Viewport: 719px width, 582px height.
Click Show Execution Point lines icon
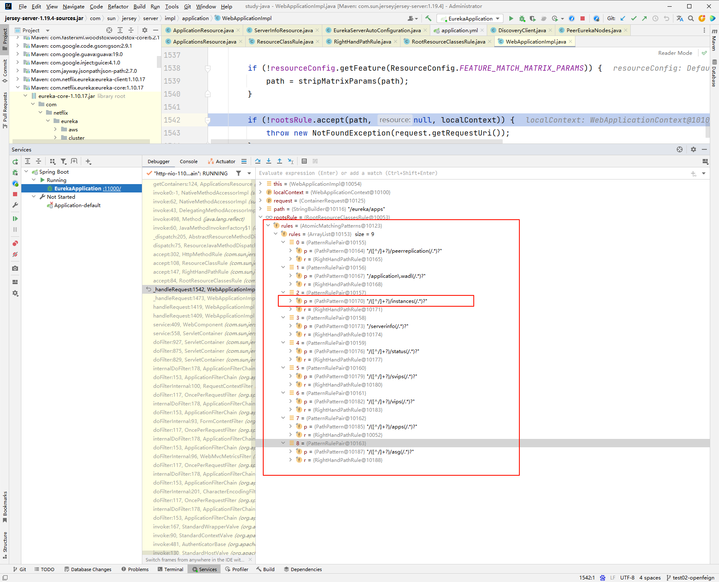click(x=244, y=161)
